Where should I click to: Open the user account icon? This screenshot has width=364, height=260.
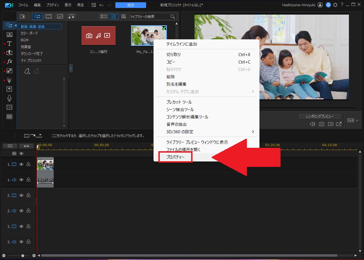[x=320, y=5]
